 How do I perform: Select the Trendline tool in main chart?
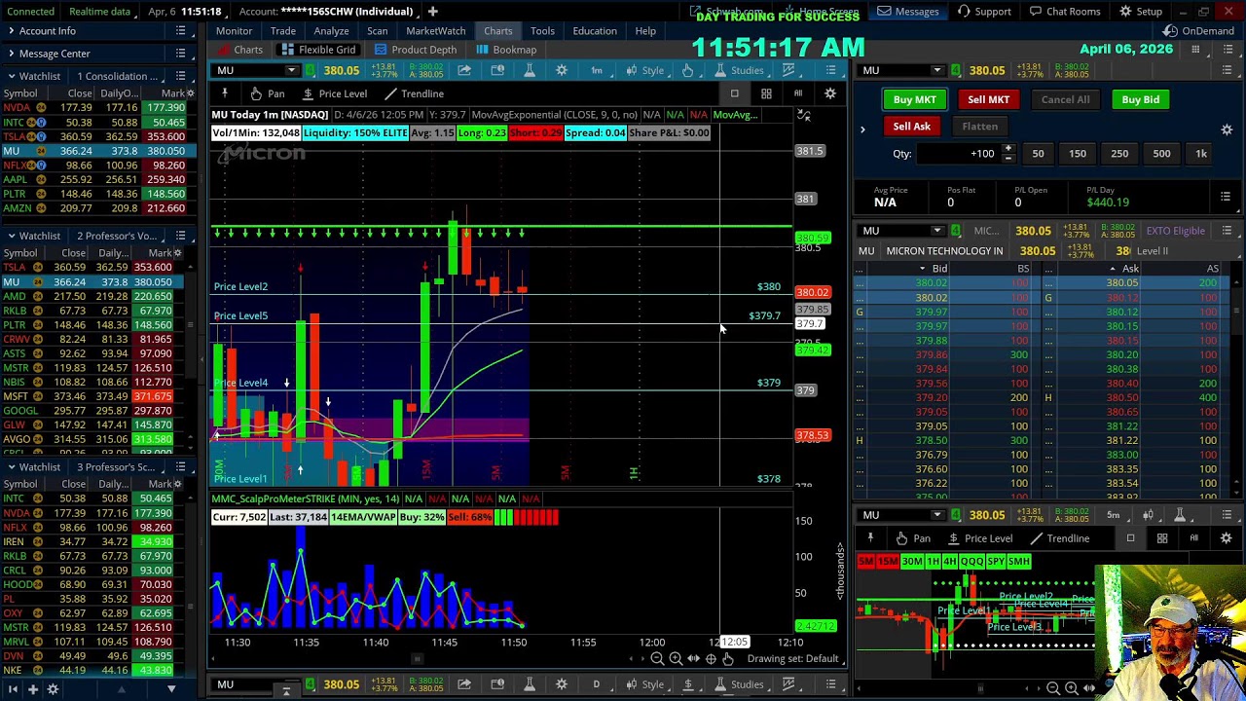click(414, 93)
